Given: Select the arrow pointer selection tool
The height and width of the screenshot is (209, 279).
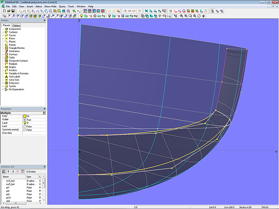Looking at the screenshot, I should tap(212, 11).
